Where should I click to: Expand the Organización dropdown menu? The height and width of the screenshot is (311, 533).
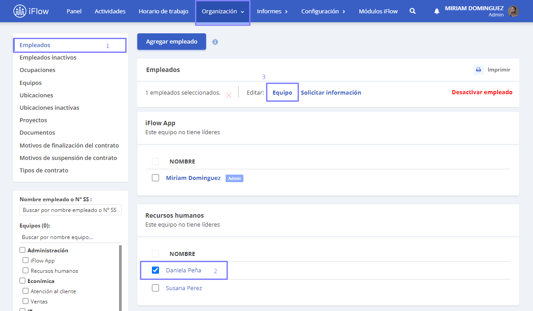point(223,12)
